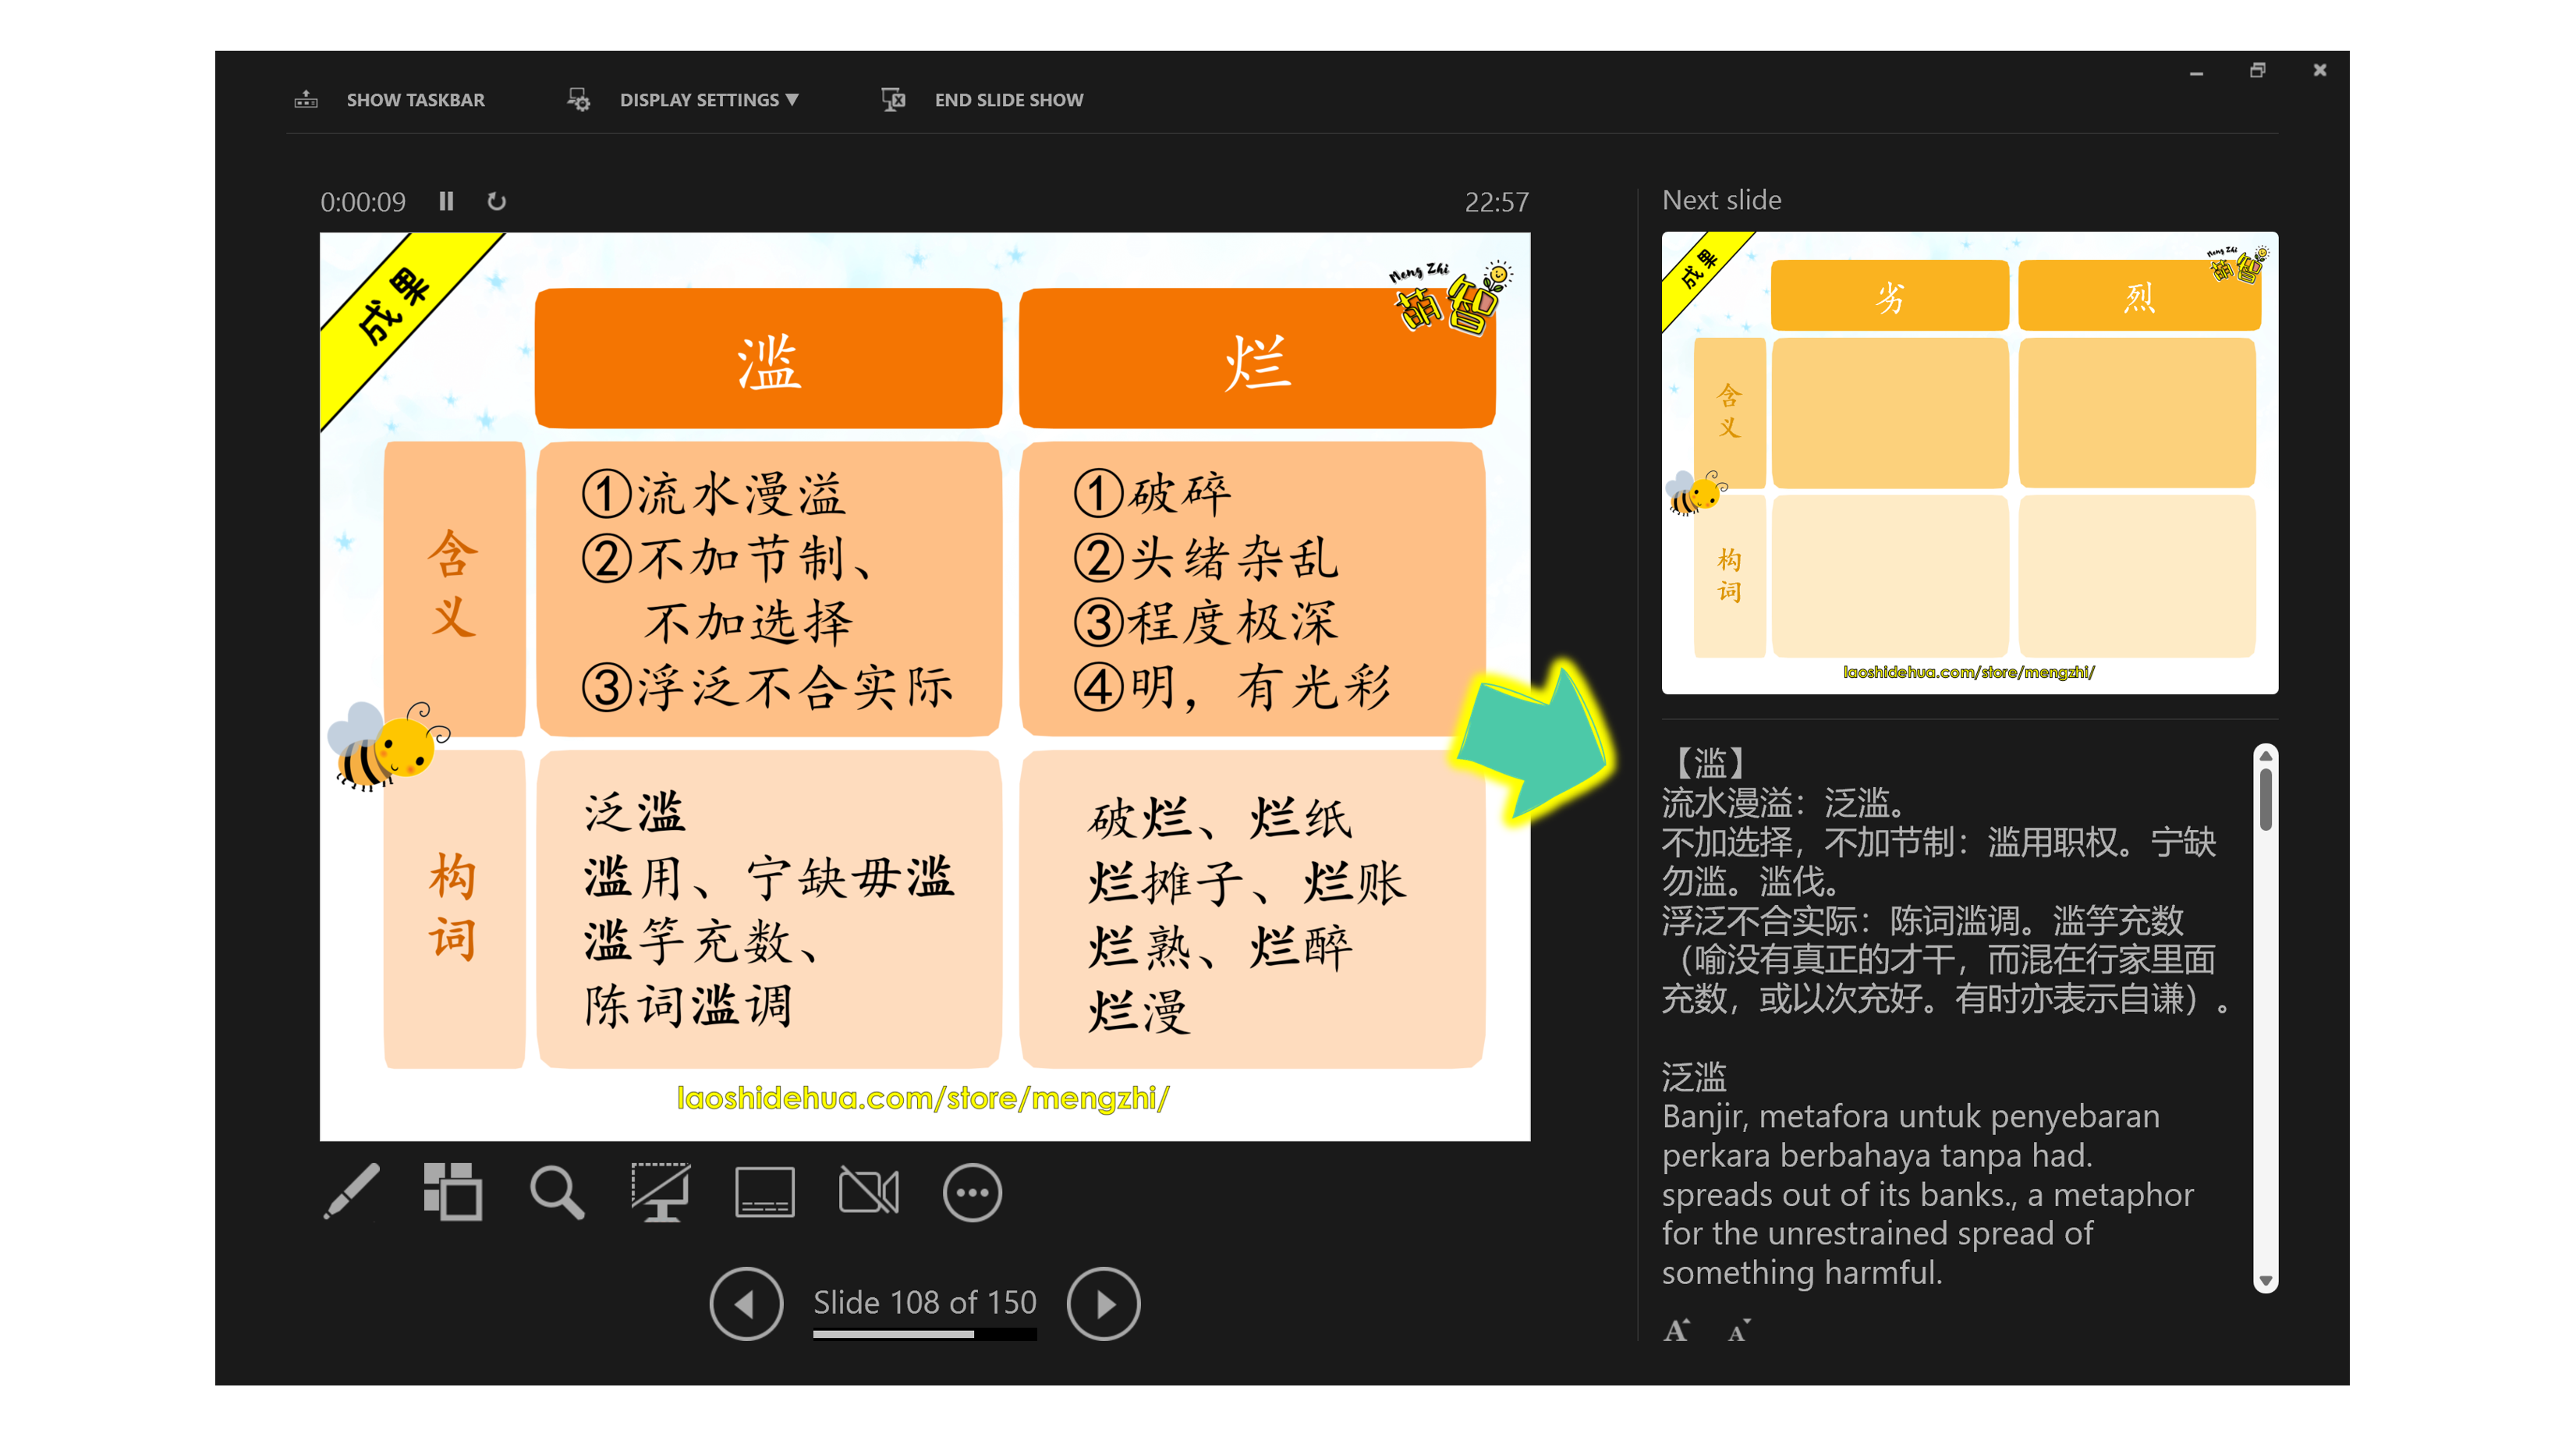Click the next slide thumbnail preview
The image size is (2576, 1451).
[x=1969, y=462]
